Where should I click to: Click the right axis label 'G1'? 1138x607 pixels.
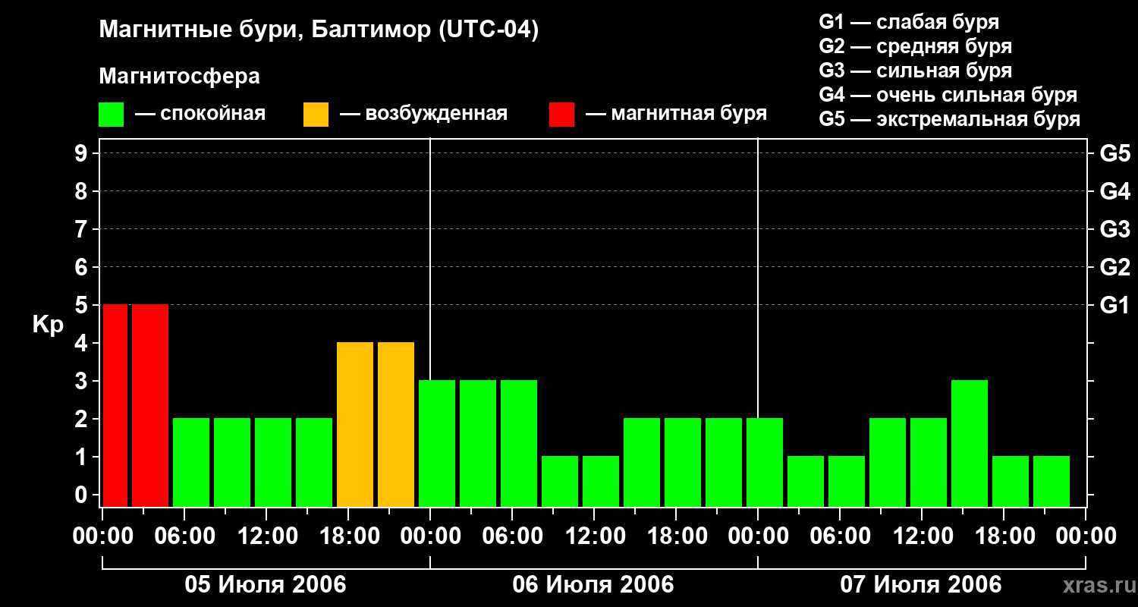pyautogui.click(x=1114, y=305)
